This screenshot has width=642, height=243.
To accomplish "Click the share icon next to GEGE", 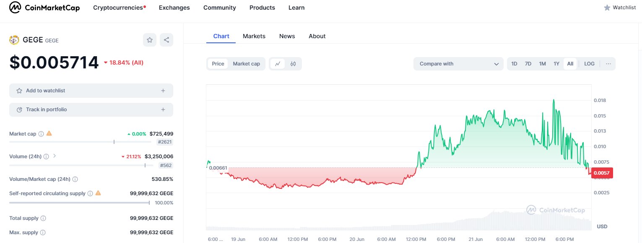I will [166, 40].
